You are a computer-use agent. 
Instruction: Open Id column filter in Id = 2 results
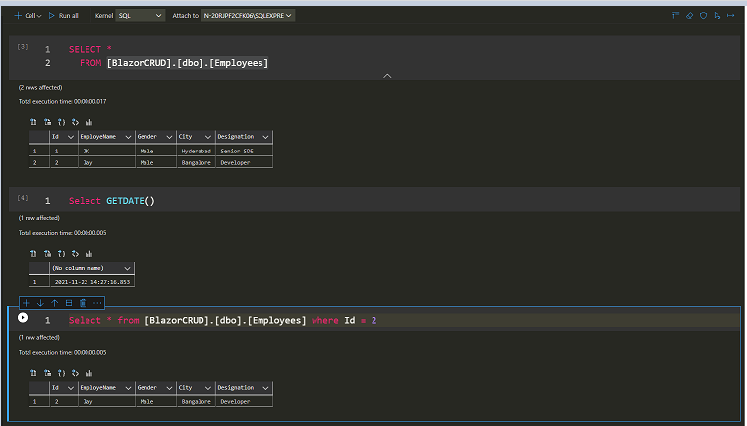click(x=71, y=388)
